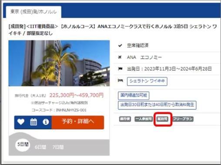The height and width of the screenshot is (165, 221).
Task: Click the checkmark icon beside 空席確認済
Action: click(120, 46)
